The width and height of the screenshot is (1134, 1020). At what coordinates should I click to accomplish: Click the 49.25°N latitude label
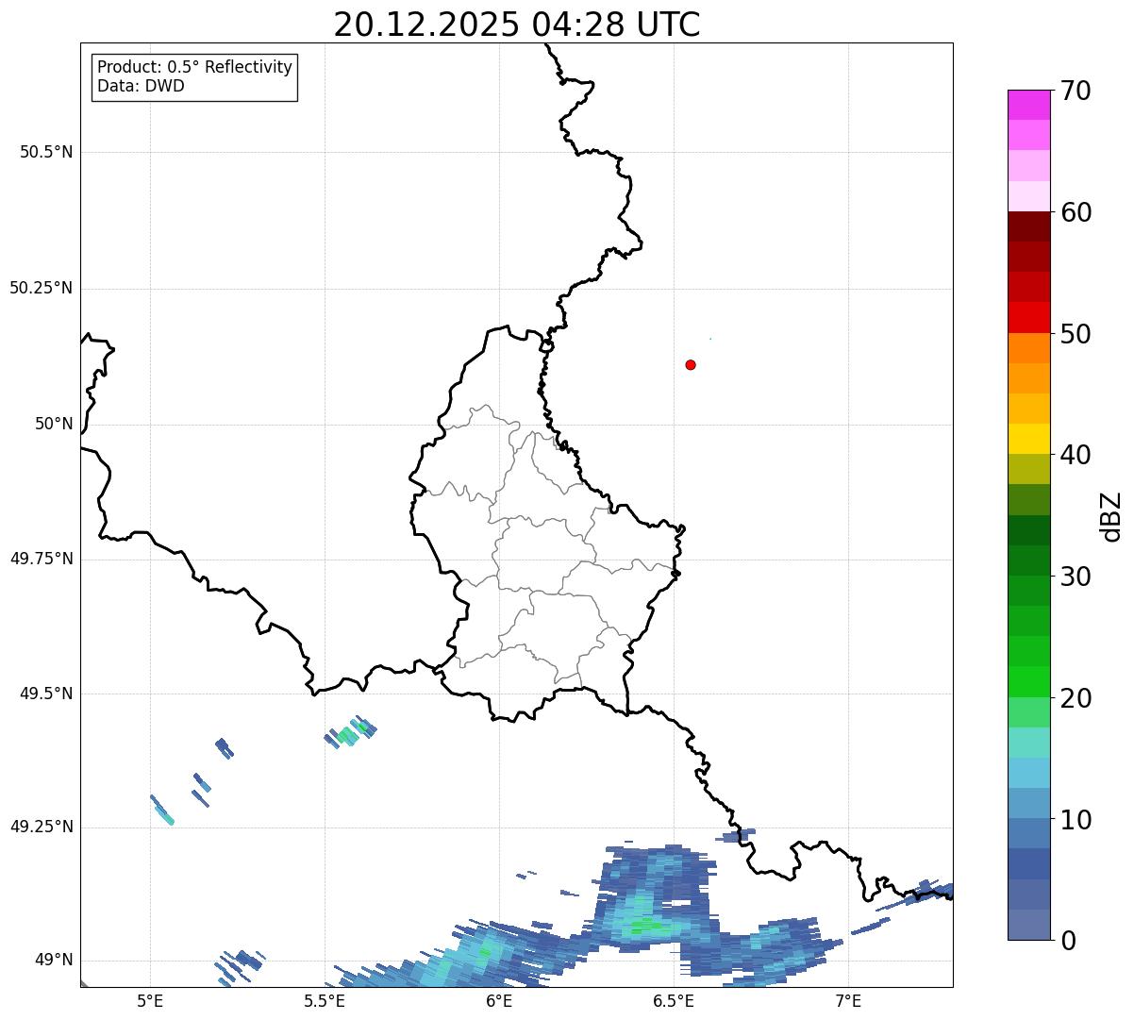pos(42,828)
